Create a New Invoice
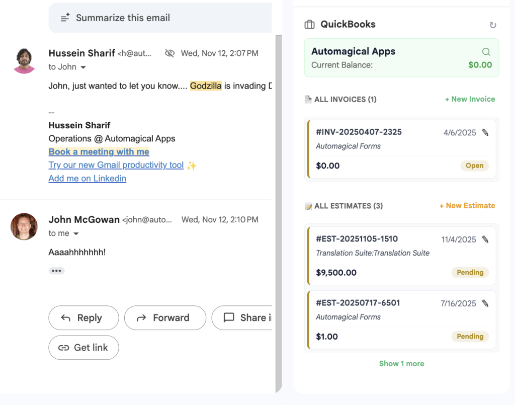The image size is (515, 405). [x=470, y=99]
